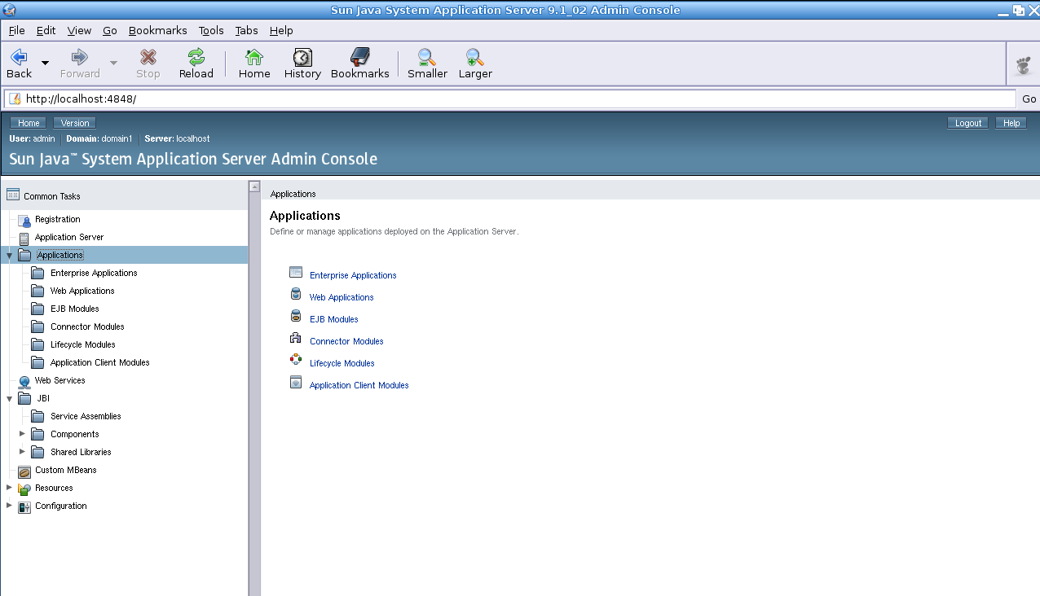Expand the Configuration tree node
The height and width of the screenshot is (596, 1040).
(x=9, y=505)
